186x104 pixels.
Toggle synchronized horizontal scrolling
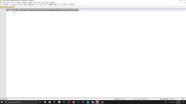click(43, 5)
